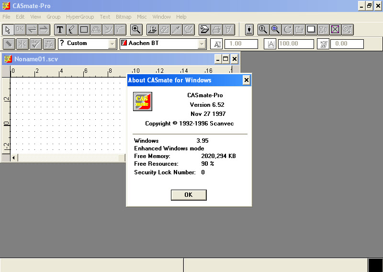Open the Bitmap menu
383x272 pixels.
(x=124, y=17)
